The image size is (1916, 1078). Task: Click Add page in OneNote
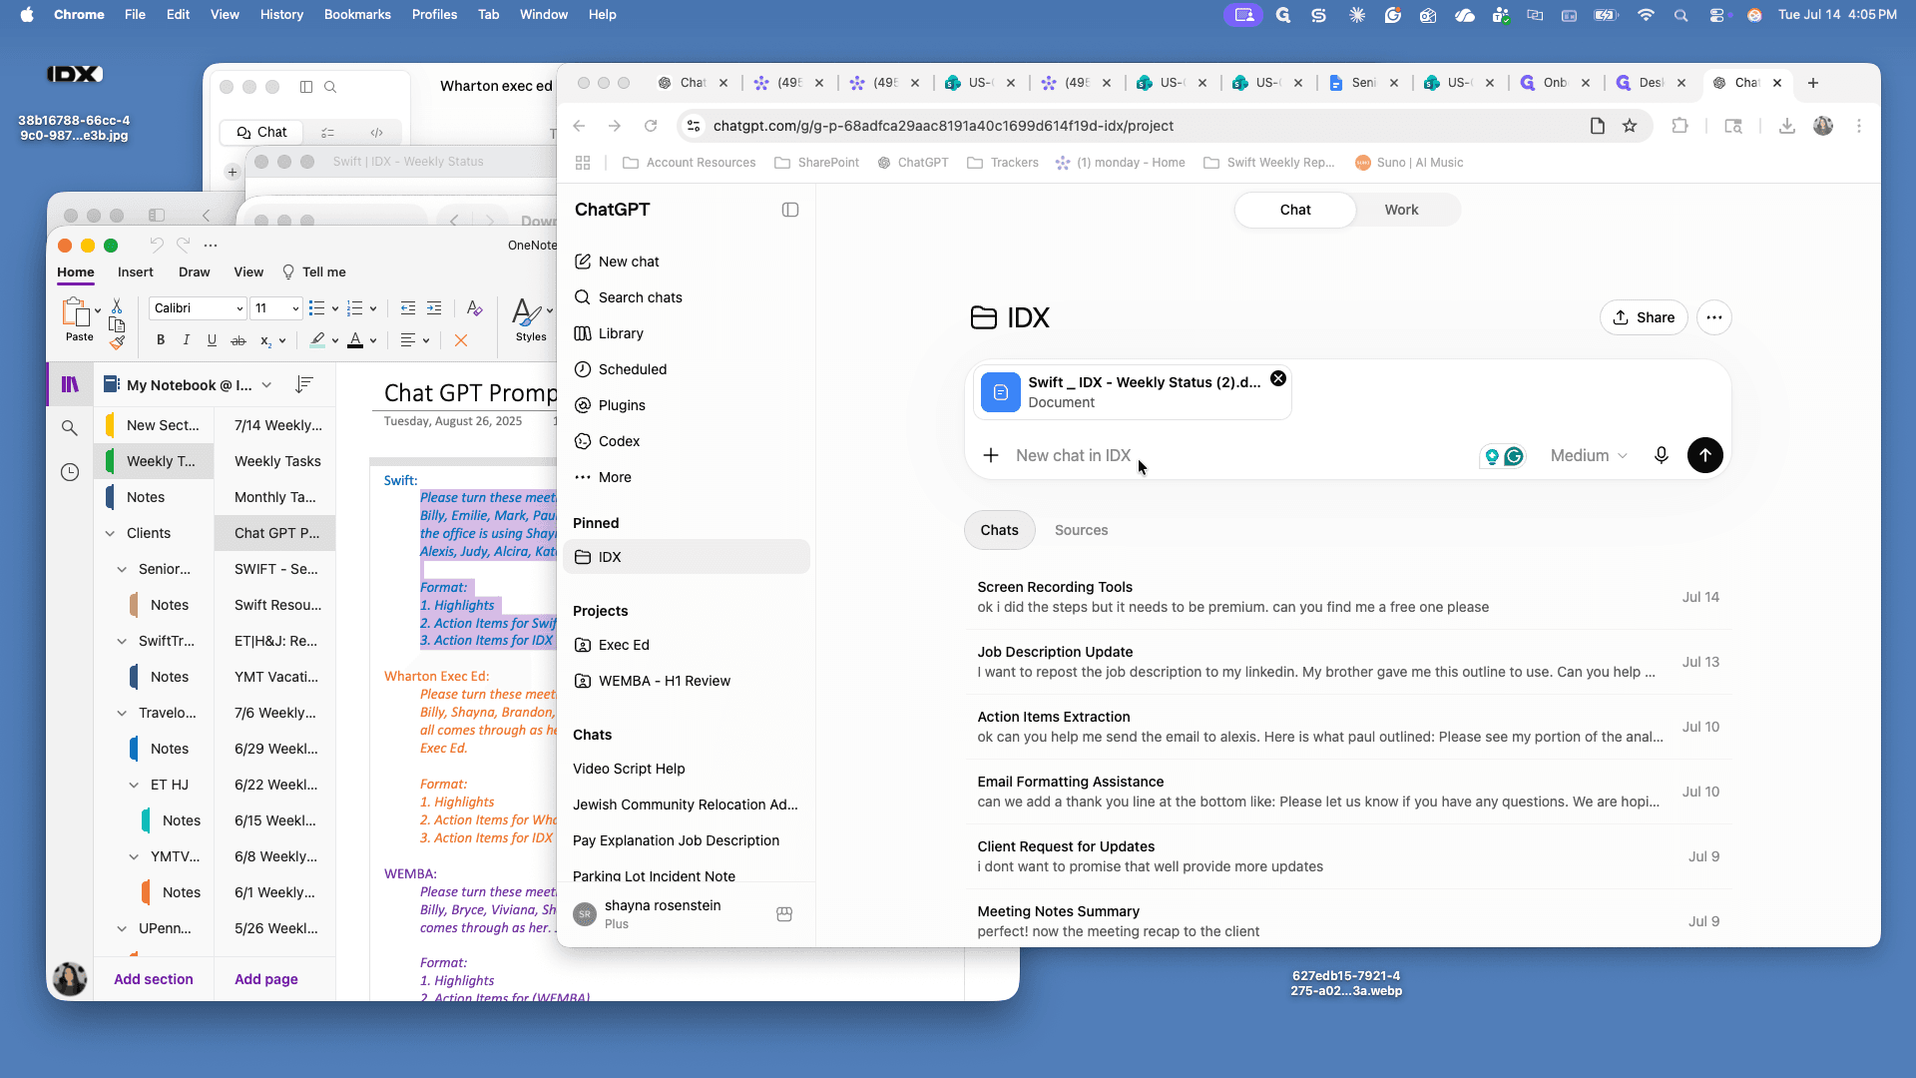266,979
